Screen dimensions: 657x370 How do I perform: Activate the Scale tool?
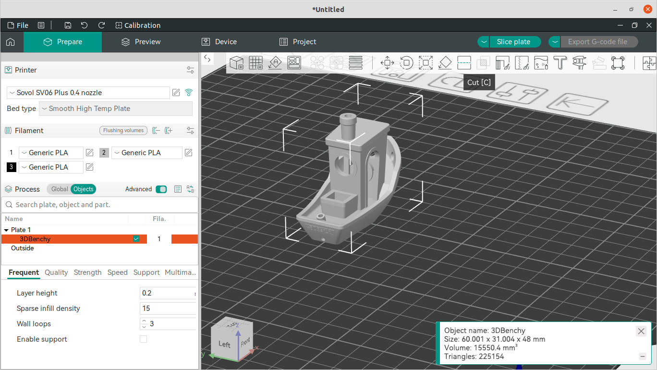[x=426, y=62]
